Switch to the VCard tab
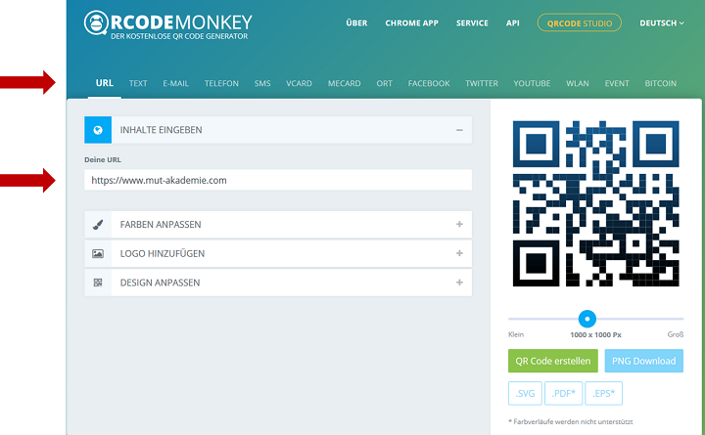705x435 pixels. pyautogui.click(x=299, y=83)
